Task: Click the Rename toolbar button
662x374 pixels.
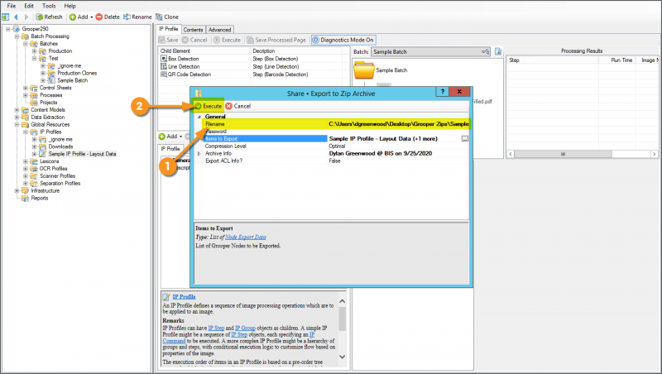Action: tap(137, 17)
